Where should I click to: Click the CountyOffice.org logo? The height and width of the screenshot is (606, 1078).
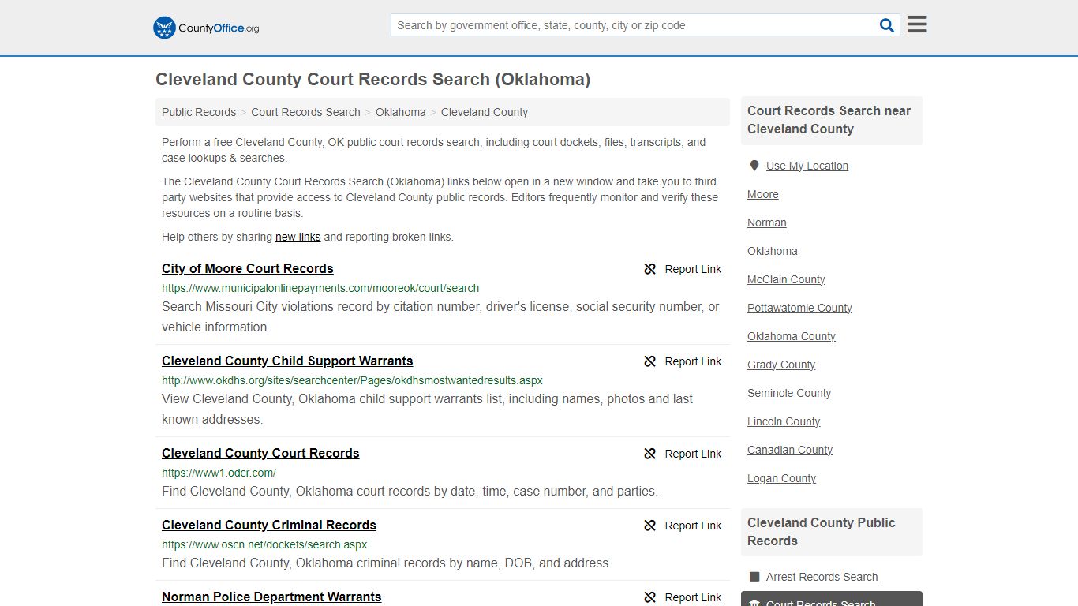[206, 28]
